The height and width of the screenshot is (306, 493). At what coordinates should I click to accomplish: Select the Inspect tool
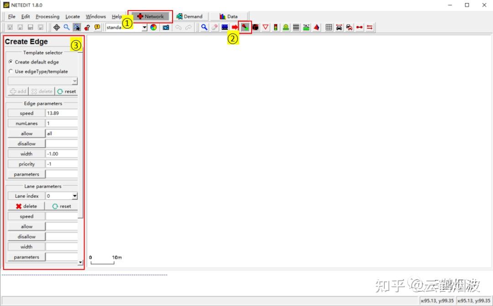(x=204, y=27)
